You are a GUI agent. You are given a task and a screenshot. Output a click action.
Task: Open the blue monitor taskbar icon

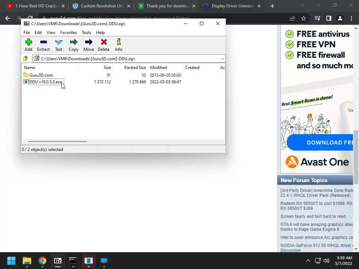point(104,261)
